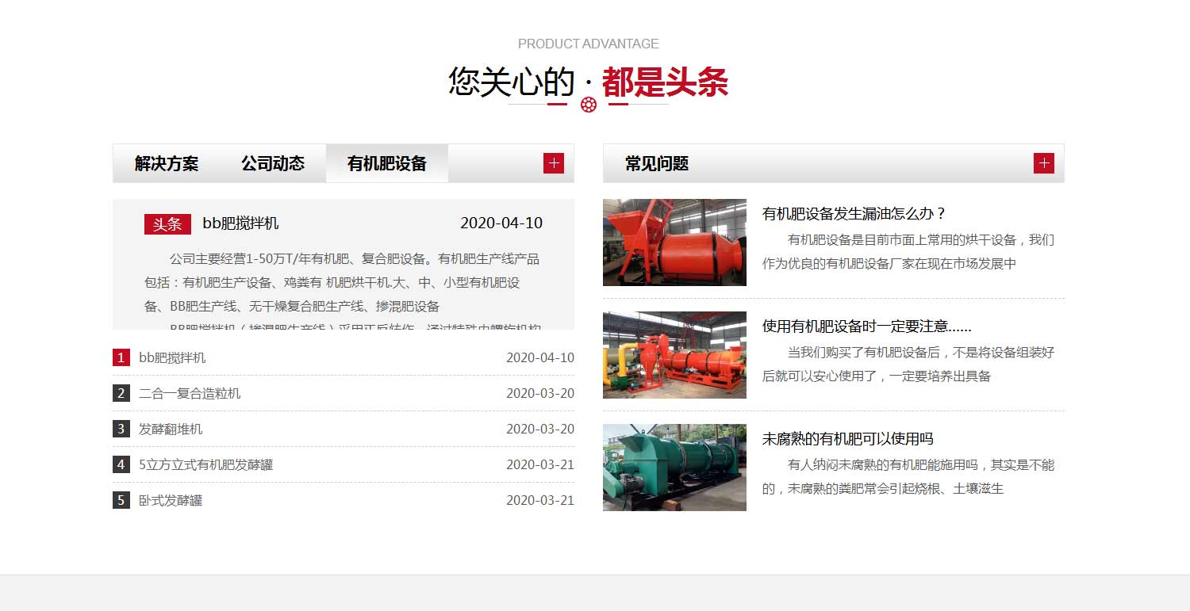
Task: Click date 2020-03-21 of 卧式发酵罐 row
Action: coord(540,500)
